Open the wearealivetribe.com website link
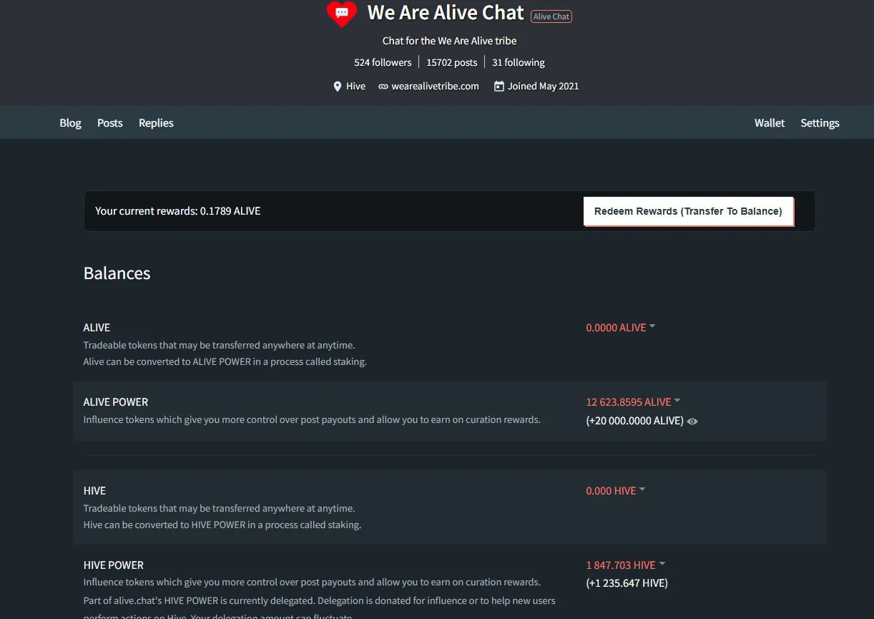The image size is (874, 619). coord(435,87)
